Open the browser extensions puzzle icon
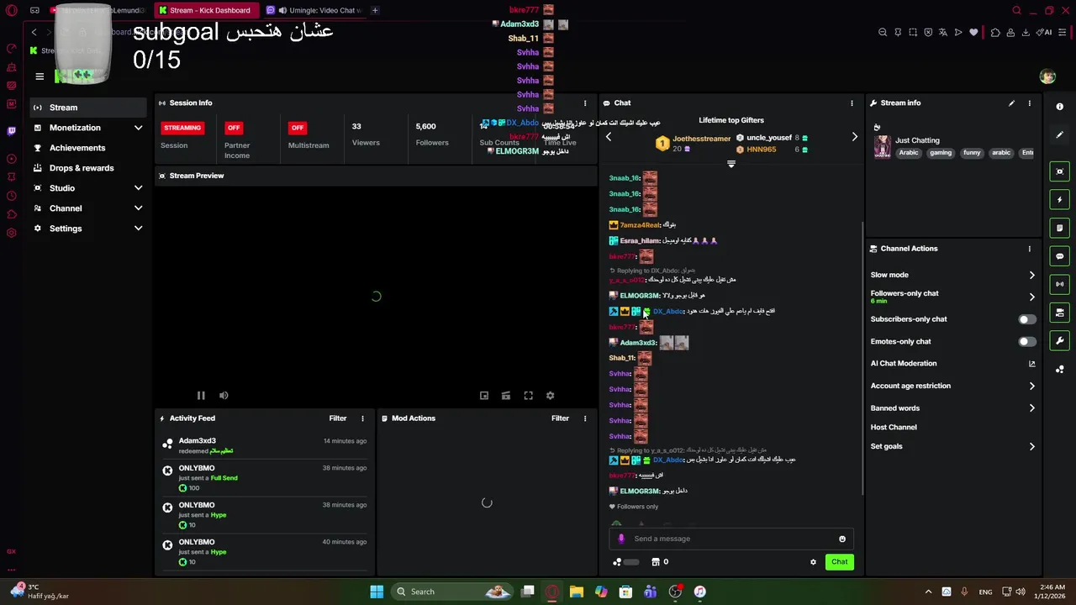The height and width of the screenshot is (605, 1076). point(995,32)
